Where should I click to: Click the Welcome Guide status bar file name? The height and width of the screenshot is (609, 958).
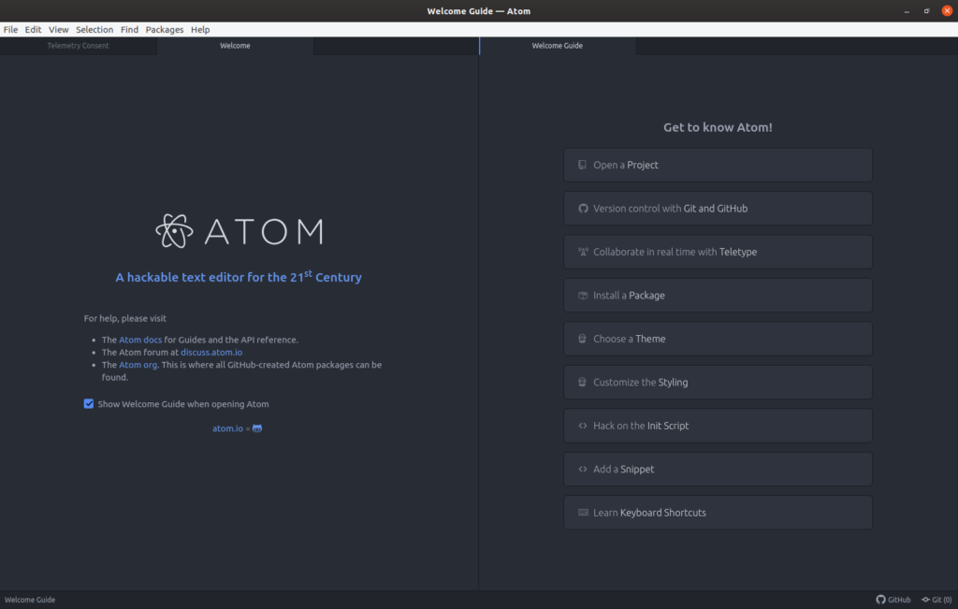pyautogui.click(x=30, y=600)
